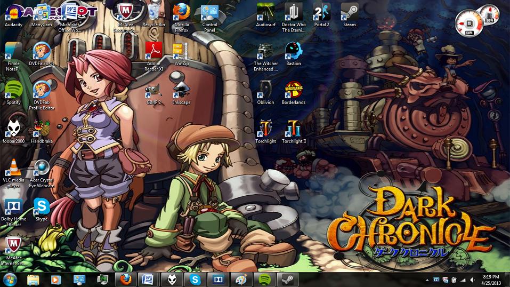This screenshot has width=510, height=287.
Task: Switch to Firefox in the taskbar
Action: (x=126, y=280)
